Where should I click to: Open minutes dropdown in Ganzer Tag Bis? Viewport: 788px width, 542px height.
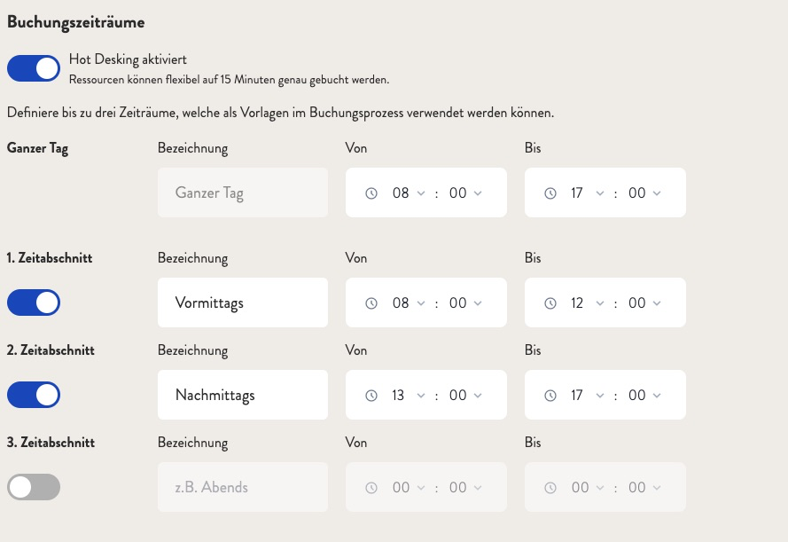[x=644, y=193]
